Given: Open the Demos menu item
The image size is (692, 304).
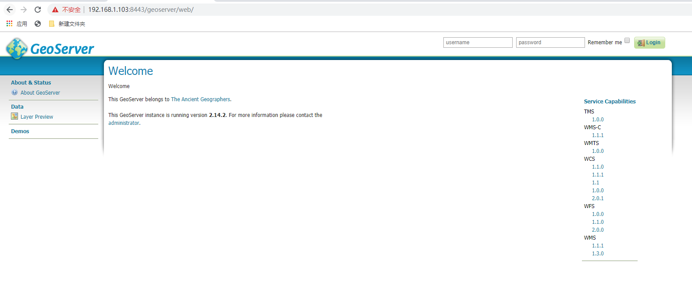Looking at the screenshot, I should pyautogui.click(x=20, y=131).
